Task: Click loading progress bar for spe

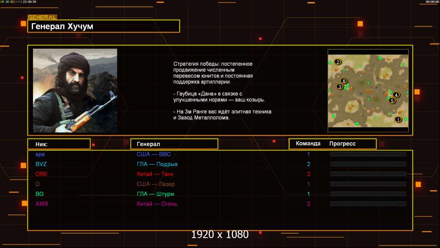Action: click(x=368, y=154)
